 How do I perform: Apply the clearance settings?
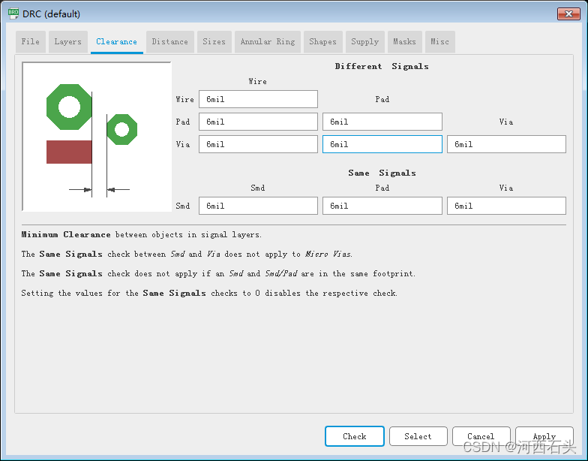544,436
